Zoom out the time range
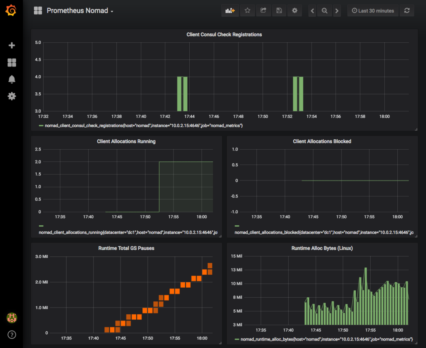426x348 pixels. coord(324,10)
